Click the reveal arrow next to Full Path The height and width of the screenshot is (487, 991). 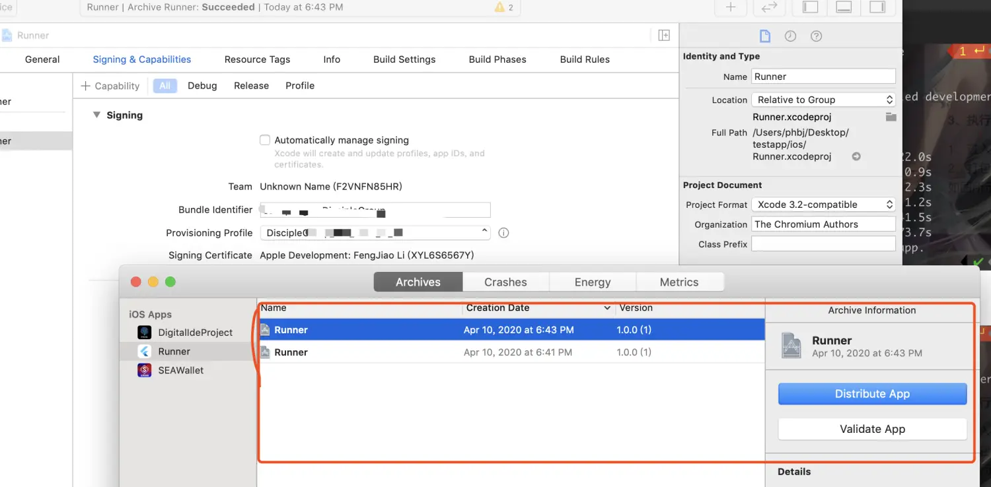pyautogui.click(x=856, y=156)
